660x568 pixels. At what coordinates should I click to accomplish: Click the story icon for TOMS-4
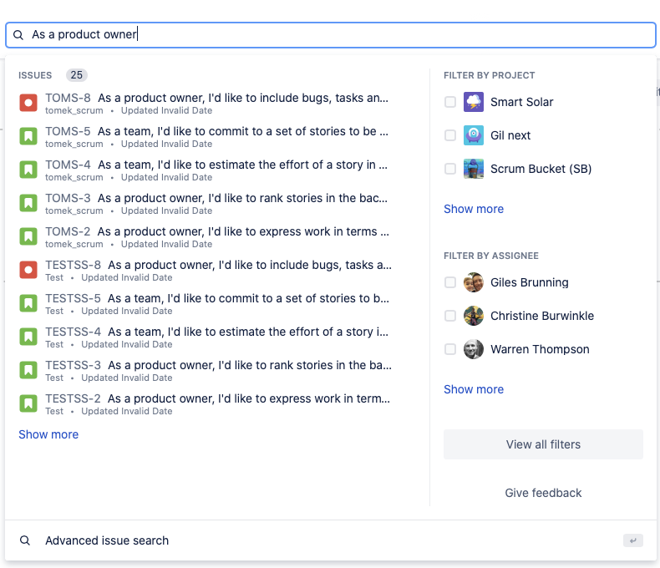pos(28,170)
